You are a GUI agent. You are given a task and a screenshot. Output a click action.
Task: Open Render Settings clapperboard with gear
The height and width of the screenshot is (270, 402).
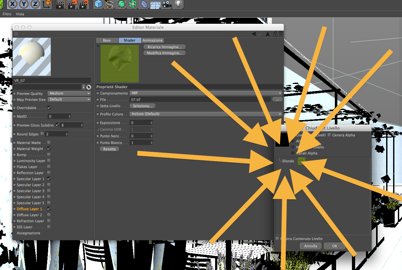pyautogui.click(x=84, y=4)
